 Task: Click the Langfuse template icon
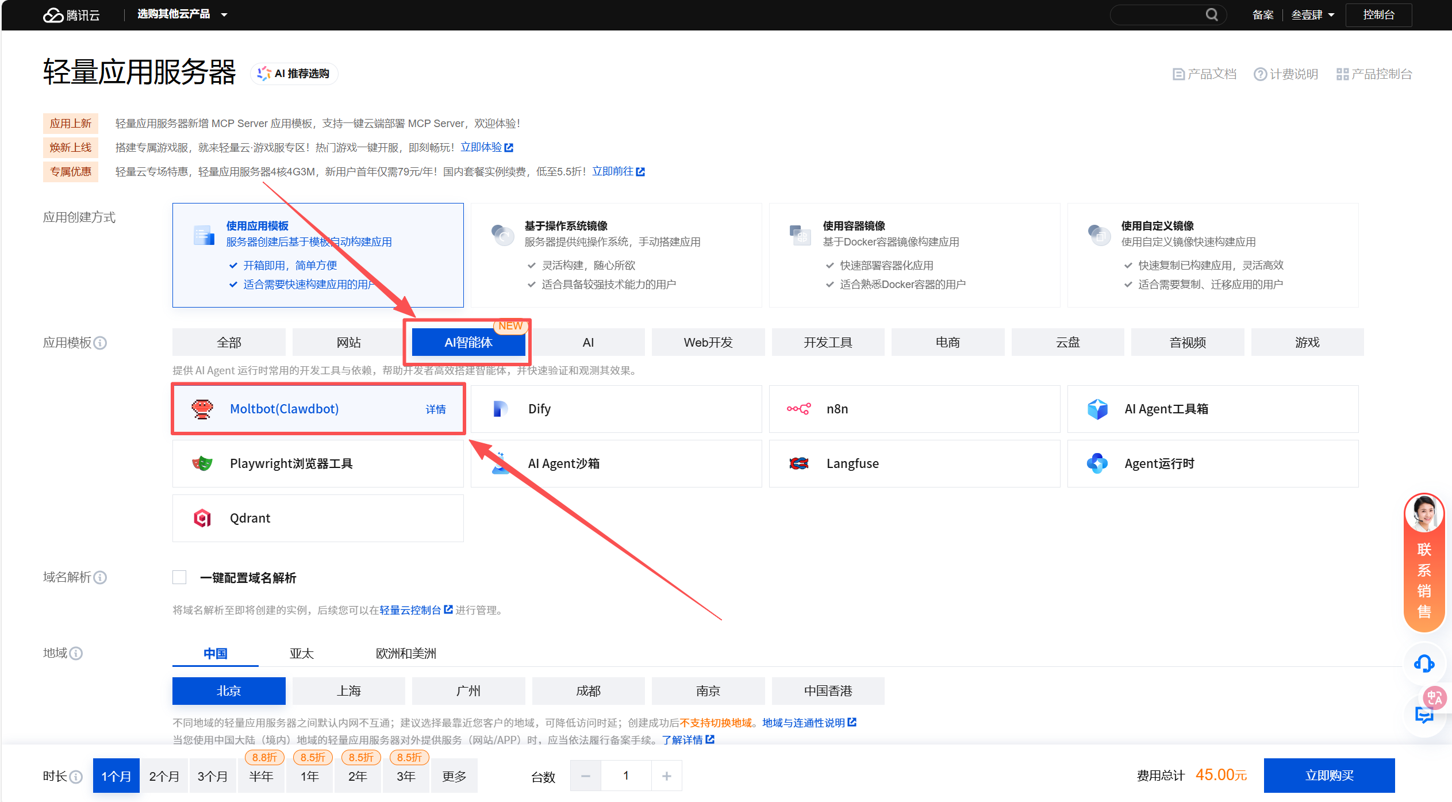click(x=798, y=463)
